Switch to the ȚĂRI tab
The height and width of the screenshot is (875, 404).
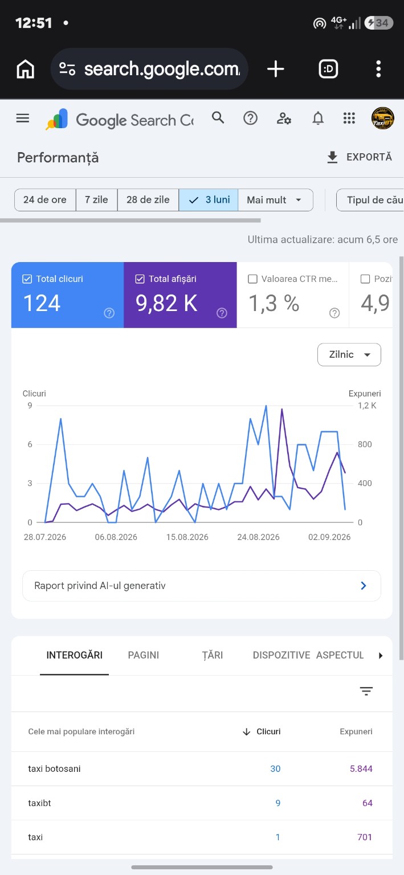coord(213,655)
